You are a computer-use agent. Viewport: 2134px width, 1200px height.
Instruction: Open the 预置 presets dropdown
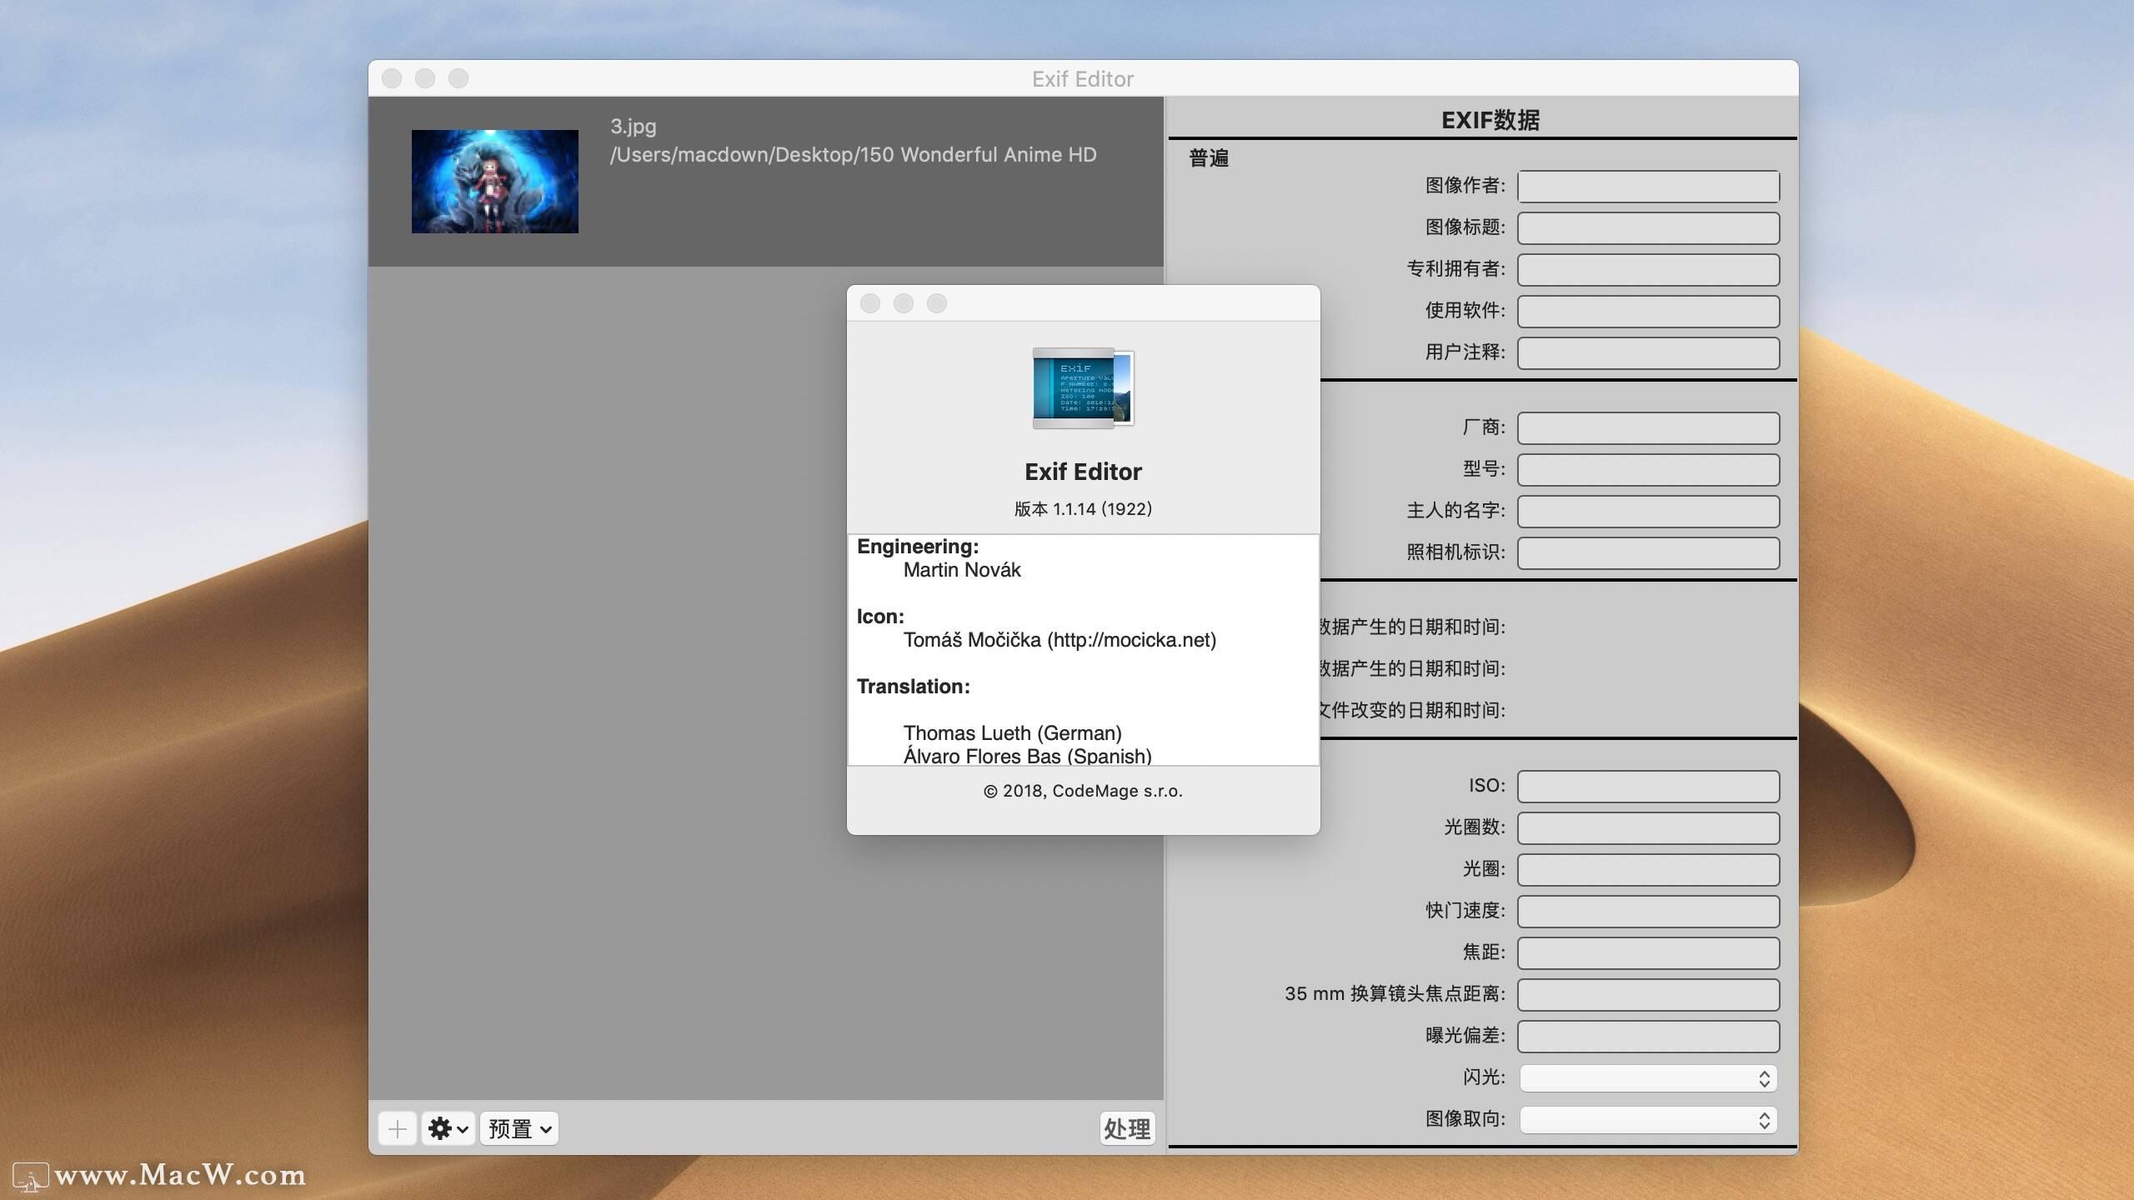pos(519,1129)
